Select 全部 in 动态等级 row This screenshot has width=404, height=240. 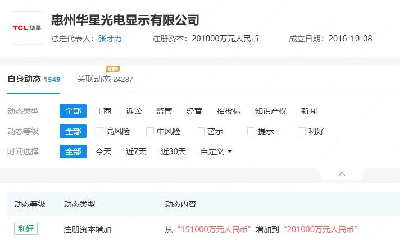point(73,131)
